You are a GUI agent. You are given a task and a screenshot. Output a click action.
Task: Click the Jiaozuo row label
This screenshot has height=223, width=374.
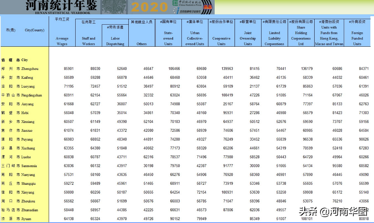(17, 130)
